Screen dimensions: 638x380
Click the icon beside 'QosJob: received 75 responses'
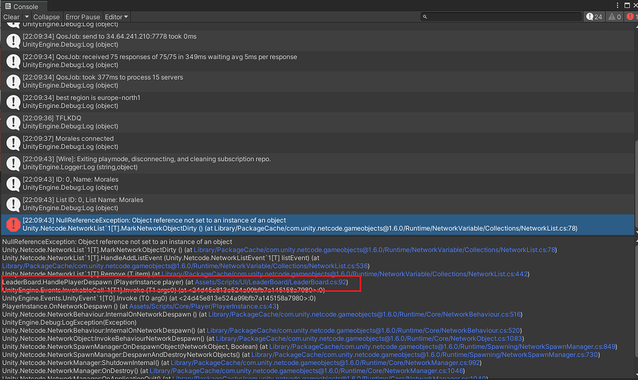[13, 61]
